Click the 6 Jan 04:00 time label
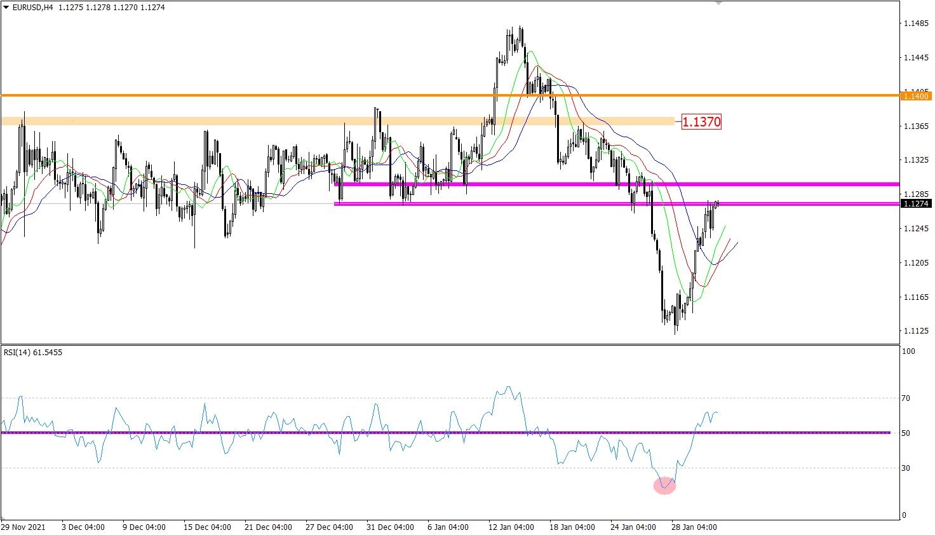The height and width of the screenshot is (535, 935). (448, 527)
